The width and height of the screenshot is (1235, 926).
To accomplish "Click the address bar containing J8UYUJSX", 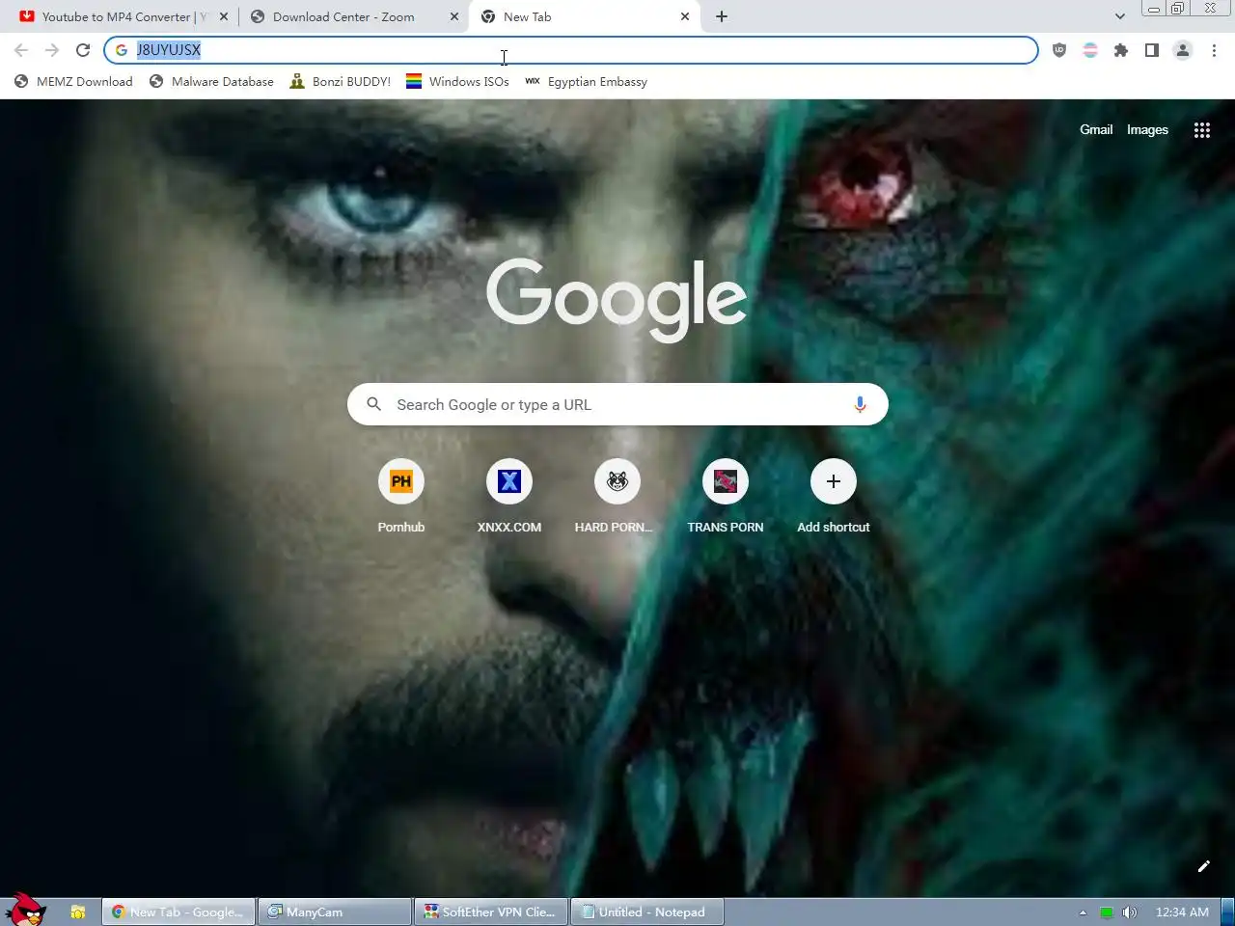I will (571, 50).
